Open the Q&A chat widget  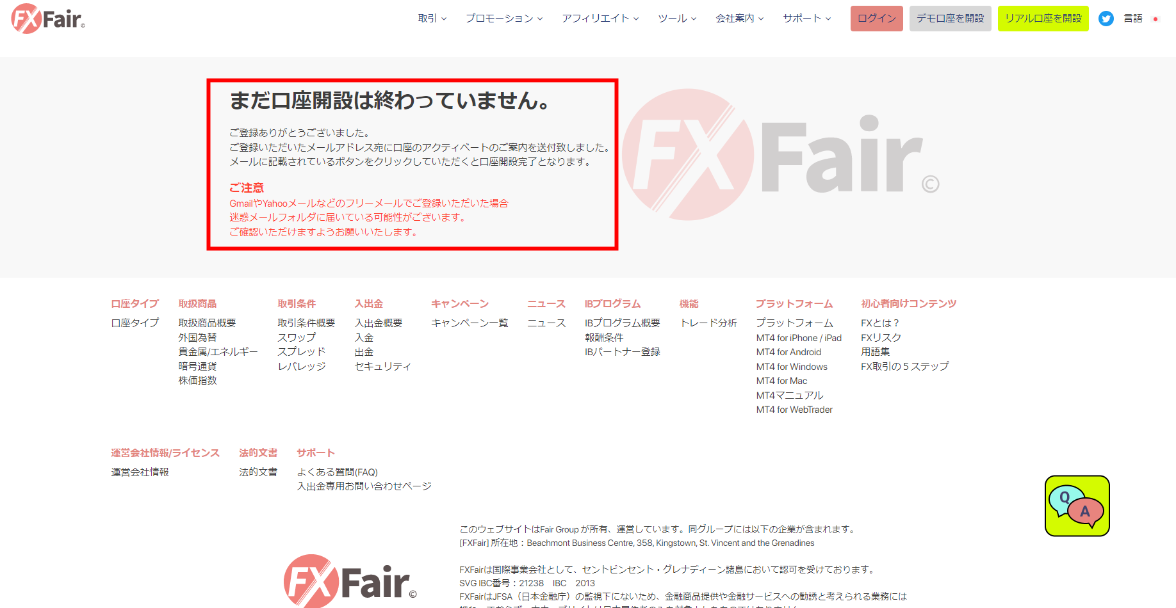coord(1077,506)
